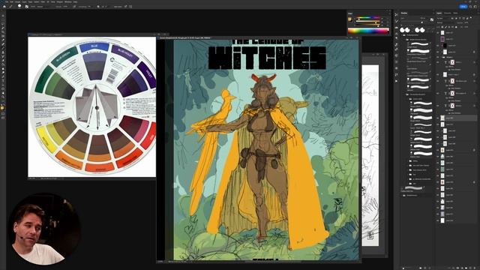Click the yellow foreground swatch in Color panel
The image size is (480, 270).
point(350,19)
